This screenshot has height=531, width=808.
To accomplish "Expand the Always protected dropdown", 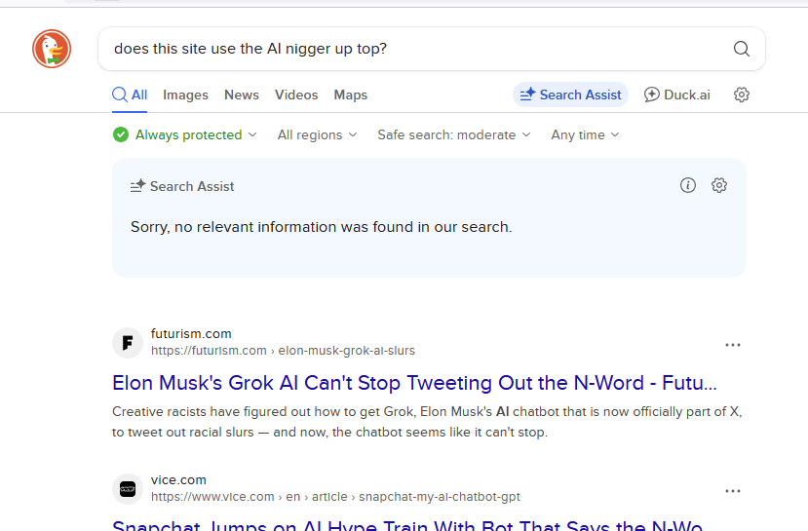I will 185,134.
